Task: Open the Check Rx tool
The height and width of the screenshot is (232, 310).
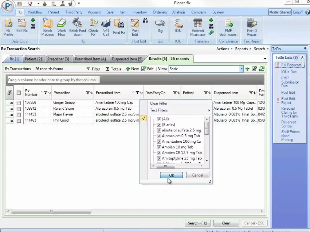Action: coord(93,28)
